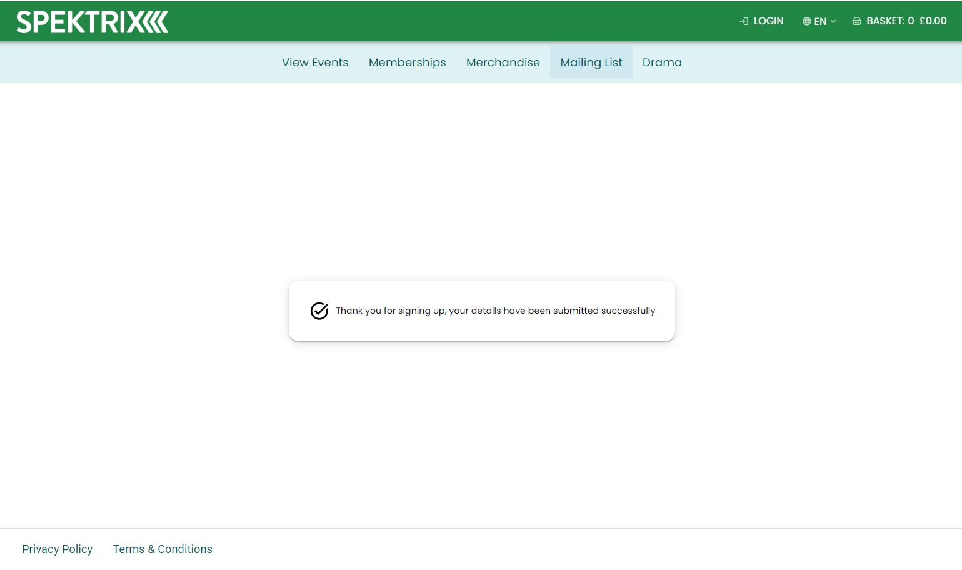The width and height of the screenshot is (962, 570).
Task: Click the login arrow icon
Action: coord(744,21)
